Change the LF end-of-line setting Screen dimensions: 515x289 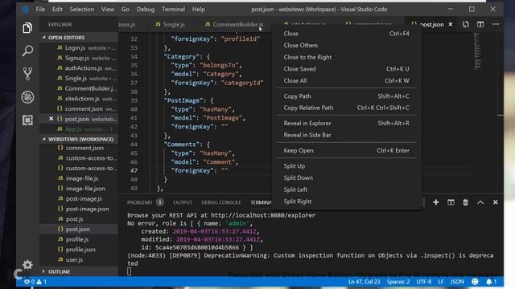[x=441, y=282]
